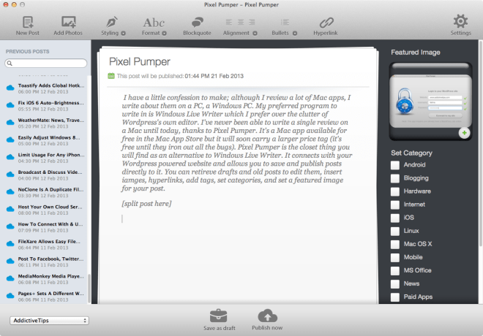The height and width of the screenshot is (336, 483).
Task: Change publish date 01:44 PM 21 Feb 2013
Action: point(214,76)
